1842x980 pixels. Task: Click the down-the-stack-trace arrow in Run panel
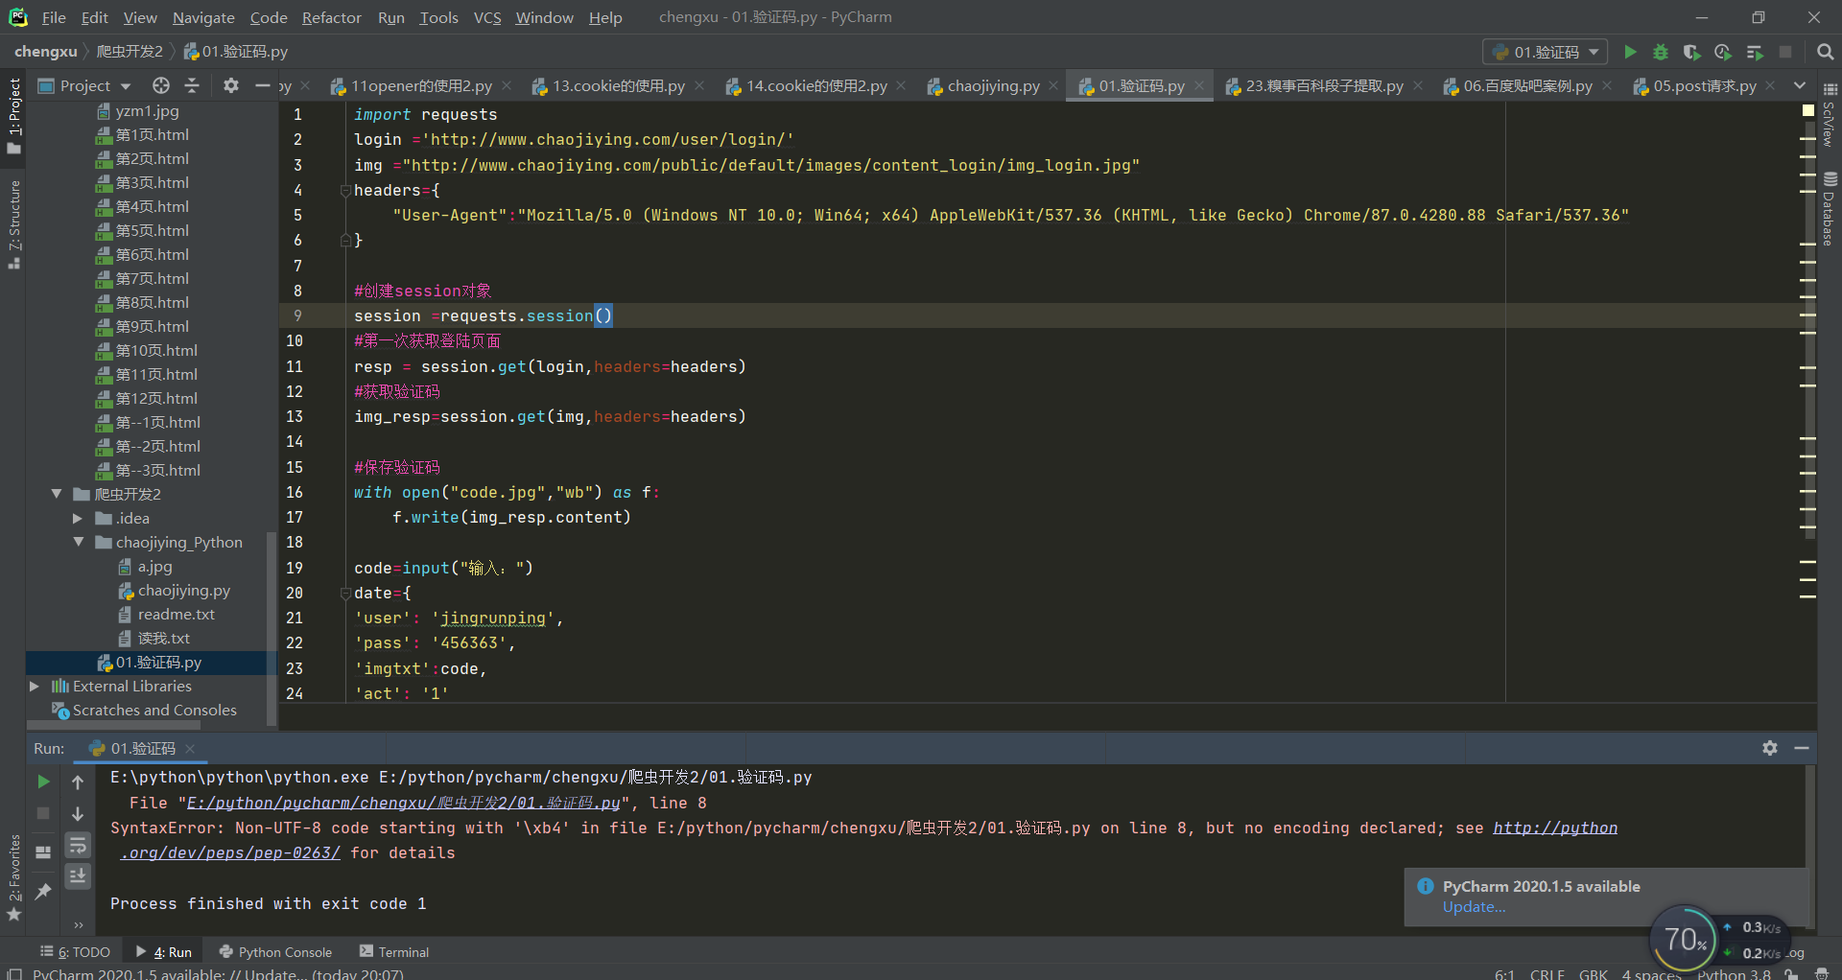tap(78, 813)
